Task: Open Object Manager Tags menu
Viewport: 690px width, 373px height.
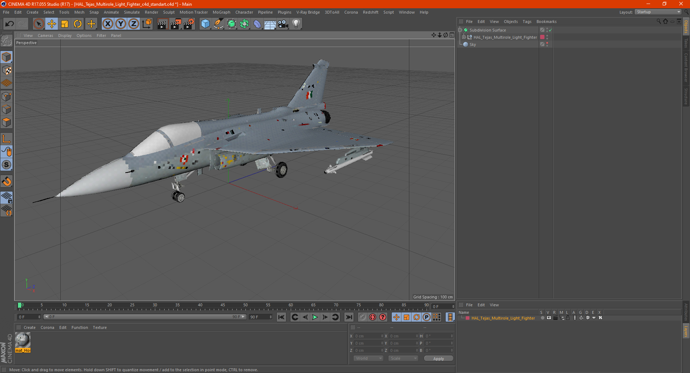Action: [x=527, y=22]
